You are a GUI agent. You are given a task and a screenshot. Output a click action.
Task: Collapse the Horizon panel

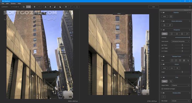coord(161,64)
